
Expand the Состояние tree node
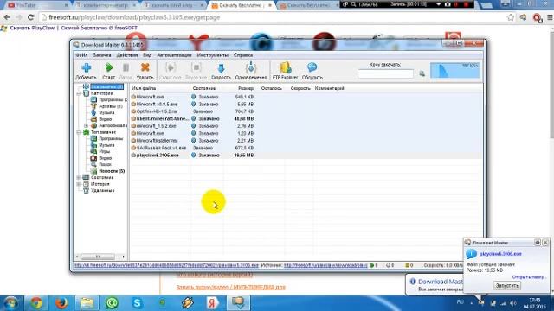coord(79,177)
